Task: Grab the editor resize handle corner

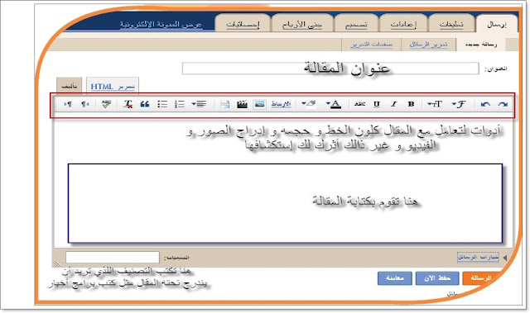Action: click(x=57, y=263)
